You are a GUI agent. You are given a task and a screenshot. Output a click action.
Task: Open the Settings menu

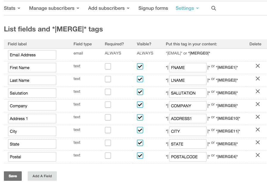[187, 8]
